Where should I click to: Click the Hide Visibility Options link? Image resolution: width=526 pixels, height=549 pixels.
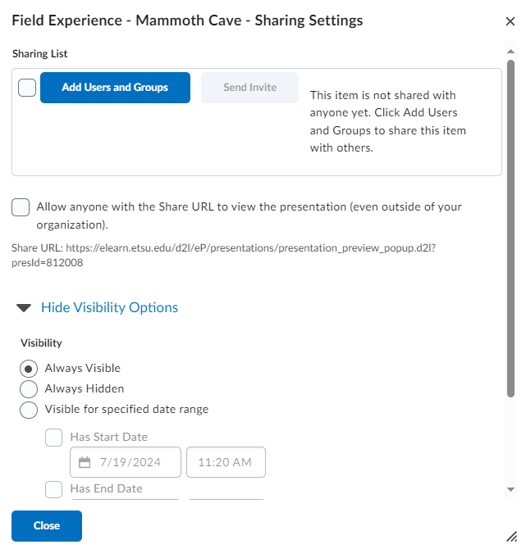[109, 308]
